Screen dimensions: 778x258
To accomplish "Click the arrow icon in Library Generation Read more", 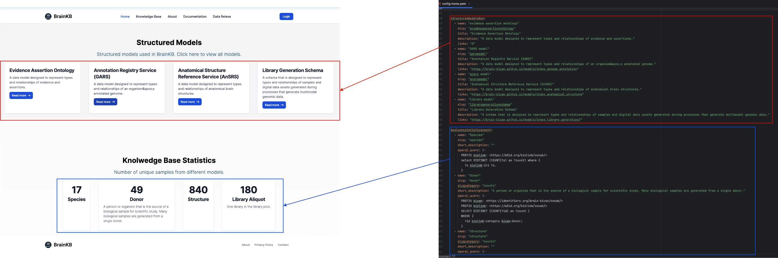I will [x=282, y=105].
